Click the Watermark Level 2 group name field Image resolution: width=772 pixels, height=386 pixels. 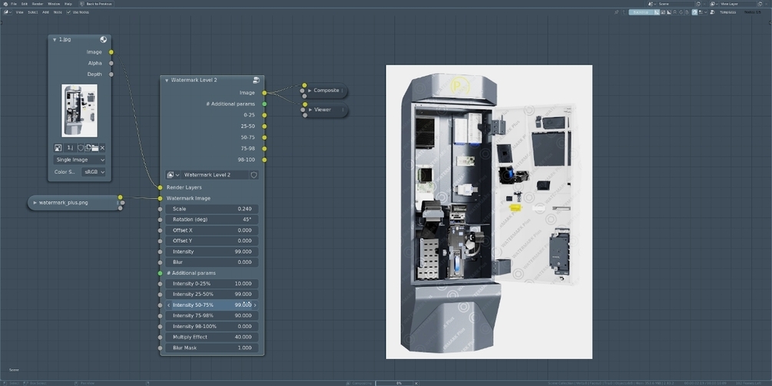click(x=216, y=174)
